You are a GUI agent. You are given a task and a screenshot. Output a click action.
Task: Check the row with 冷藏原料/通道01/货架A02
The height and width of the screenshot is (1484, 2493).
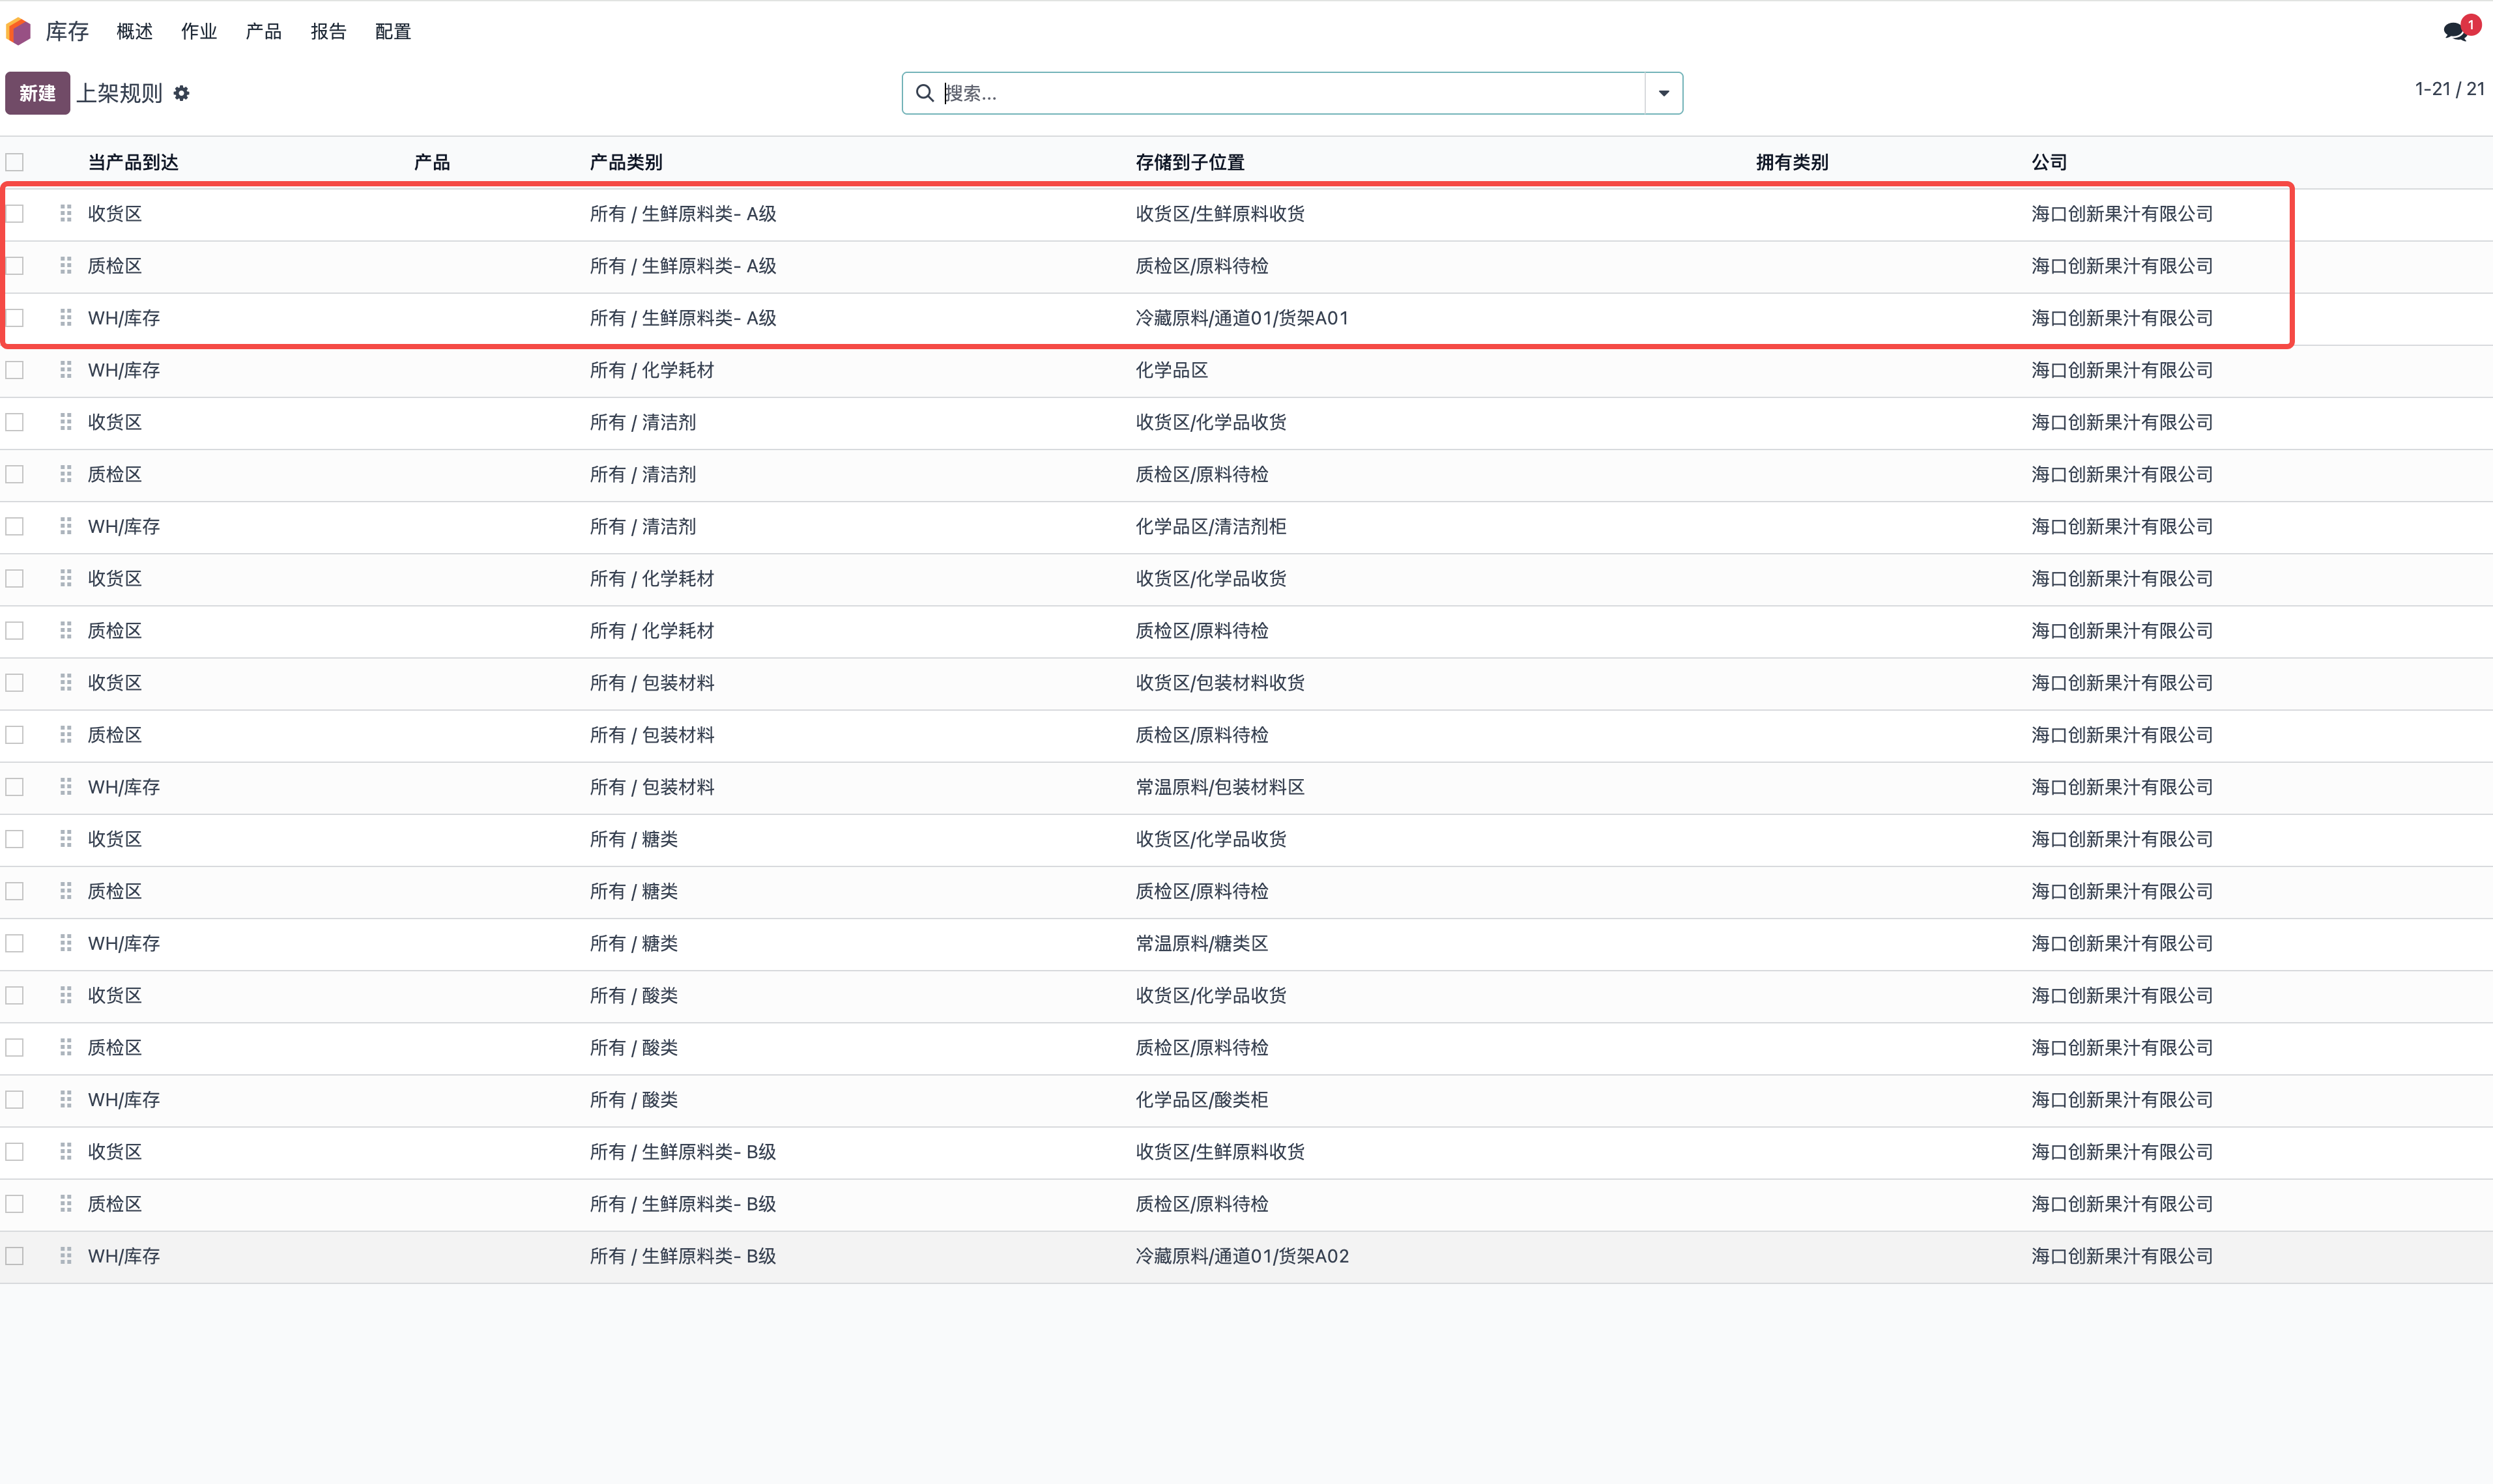[x=15, y=1256]
